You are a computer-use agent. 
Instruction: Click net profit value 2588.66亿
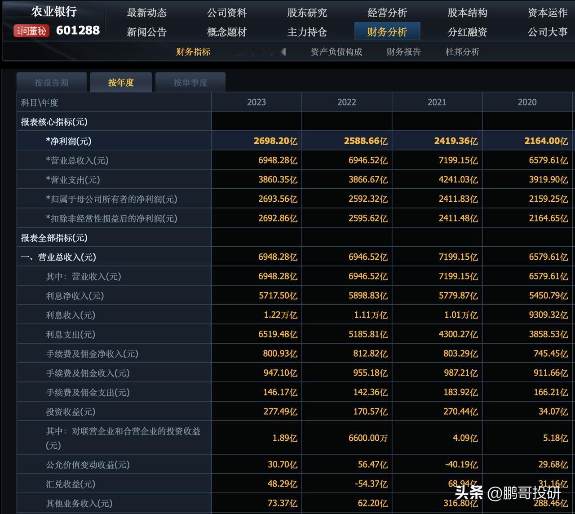(x=366, y=141)
